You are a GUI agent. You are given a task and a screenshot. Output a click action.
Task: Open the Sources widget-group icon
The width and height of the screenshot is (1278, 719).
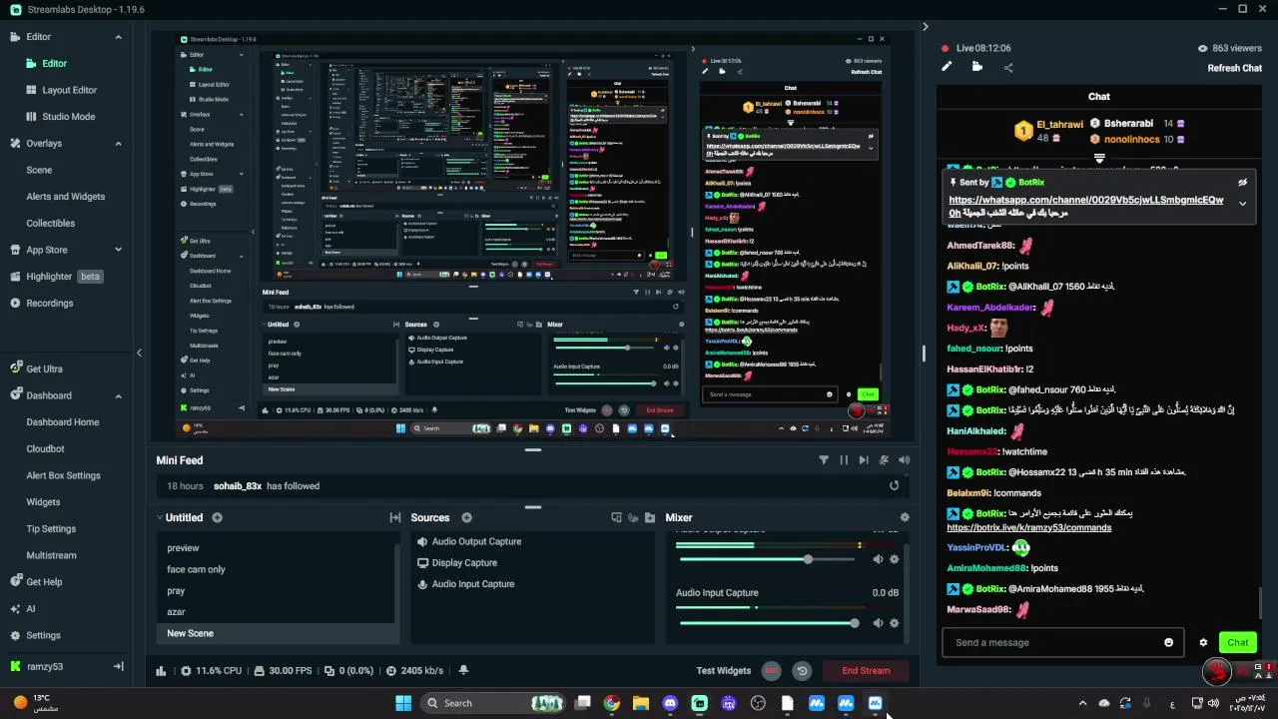[616, 518]
